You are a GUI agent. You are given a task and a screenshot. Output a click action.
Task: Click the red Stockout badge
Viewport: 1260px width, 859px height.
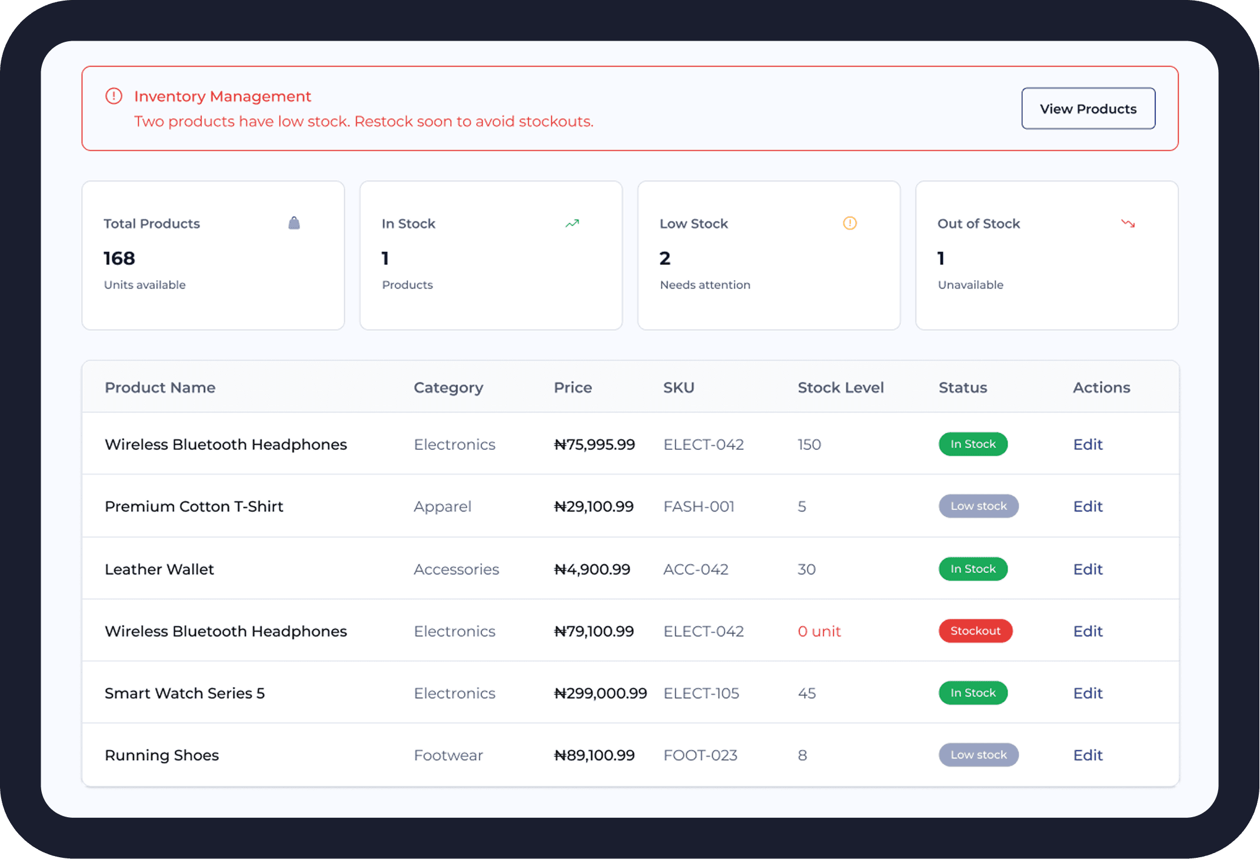(x=975, y=631)
